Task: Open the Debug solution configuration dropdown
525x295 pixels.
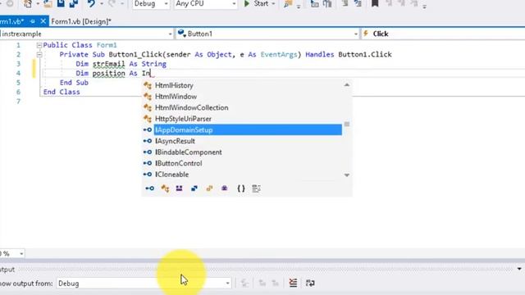Action: pos(151,3)
